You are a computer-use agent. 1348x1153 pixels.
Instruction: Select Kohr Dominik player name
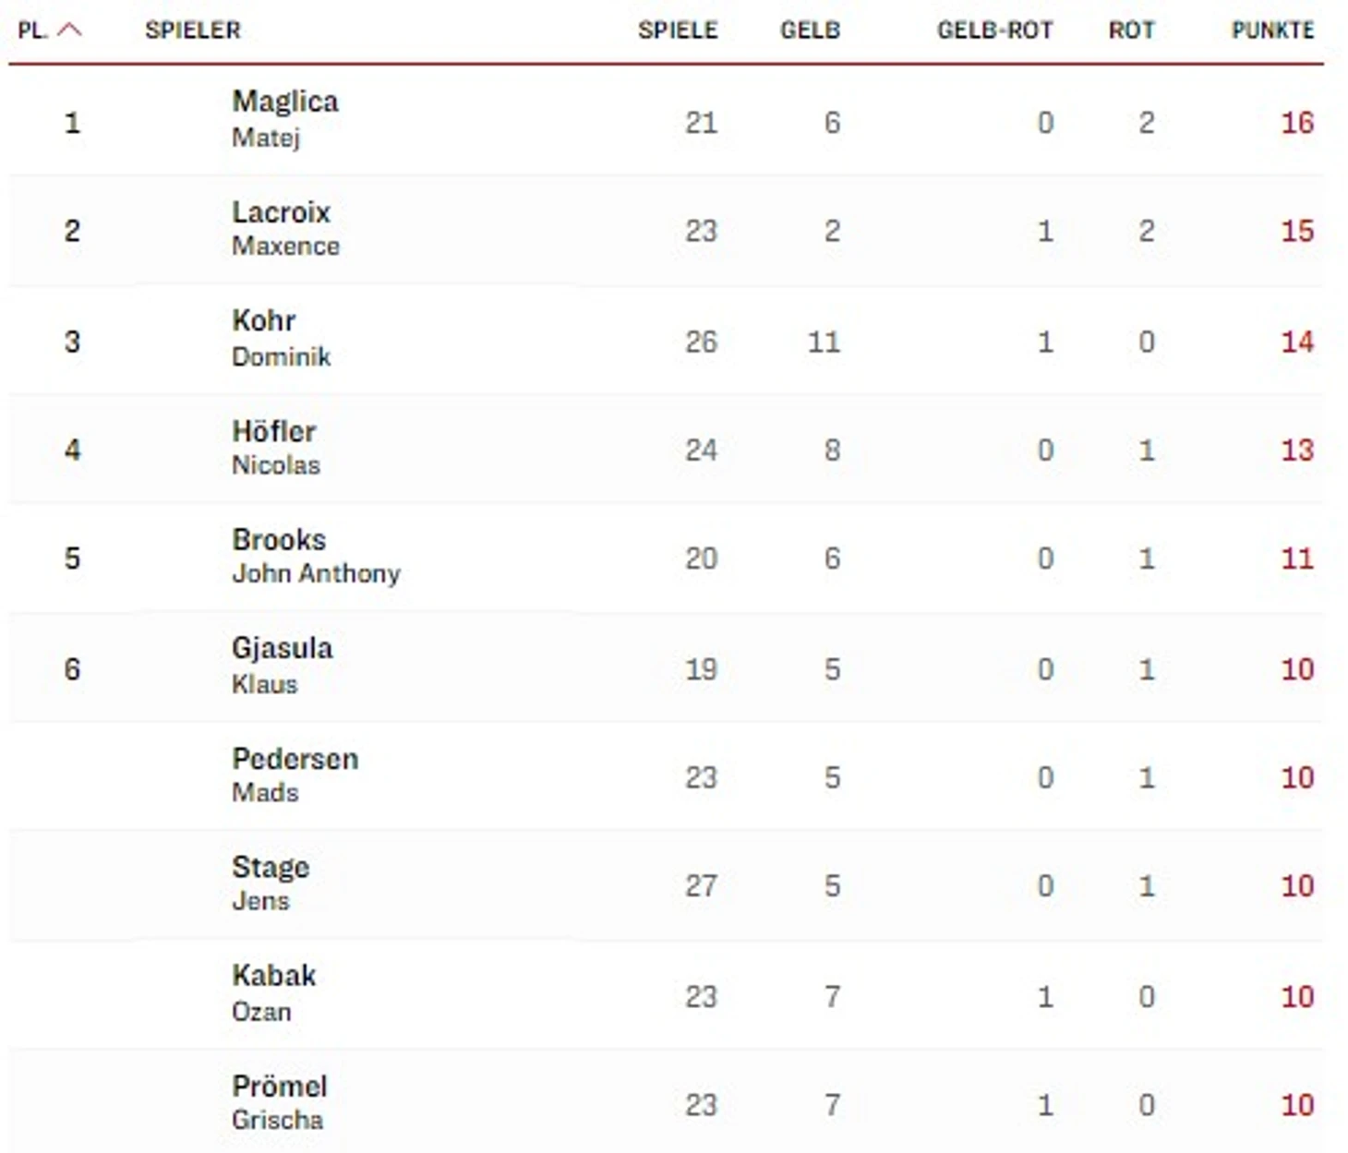tap(280, 338)
